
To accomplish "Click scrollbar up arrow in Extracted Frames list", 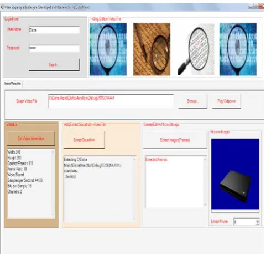I will click(205, 159).
